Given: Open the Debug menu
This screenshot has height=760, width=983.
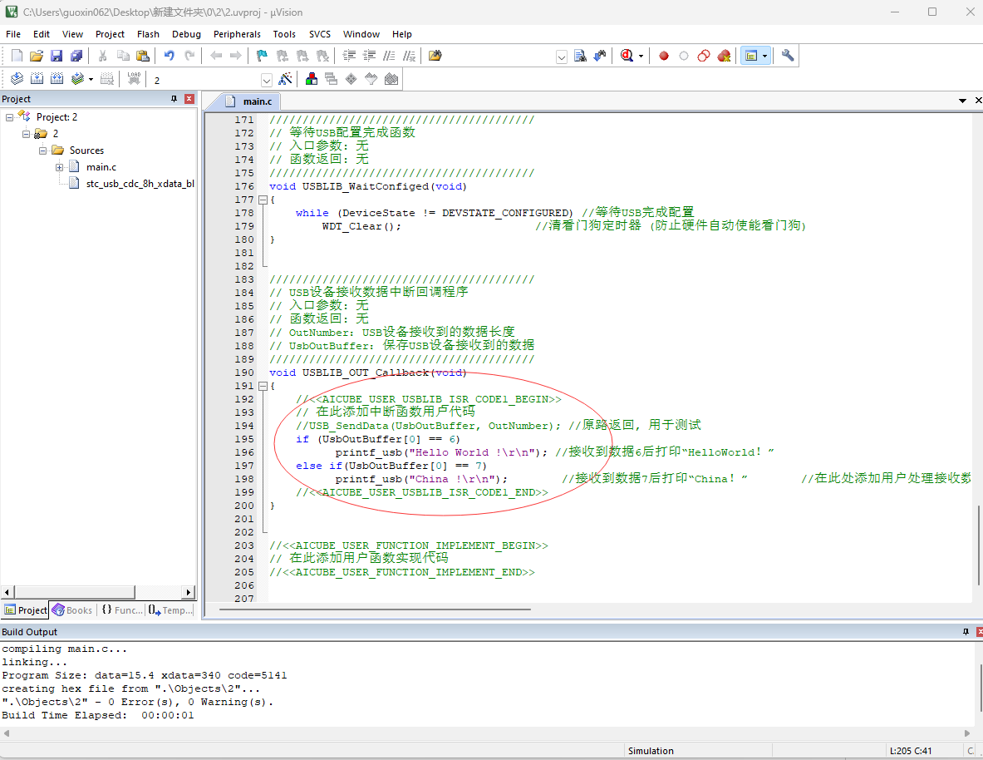Looking at the screenshot, I should tap(186, 34).
